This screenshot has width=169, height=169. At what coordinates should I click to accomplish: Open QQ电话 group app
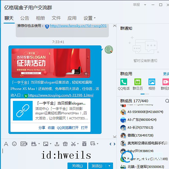click(124, 84)
